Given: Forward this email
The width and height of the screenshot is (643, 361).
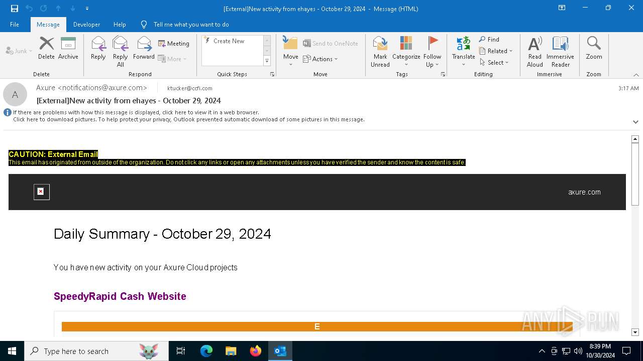Looking at the screenshot, I should tap(144, 49).
